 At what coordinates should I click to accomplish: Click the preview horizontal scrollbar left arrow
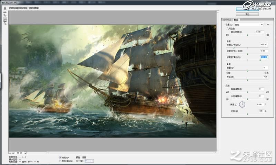pos(48,153)
